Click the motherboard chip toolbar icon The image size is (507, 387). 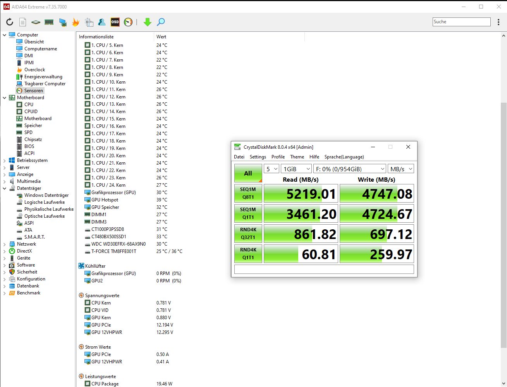[x=36, y=22]
